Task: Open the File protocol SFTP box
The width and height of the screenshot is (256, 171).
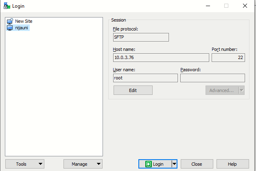Action: point(141,37)
